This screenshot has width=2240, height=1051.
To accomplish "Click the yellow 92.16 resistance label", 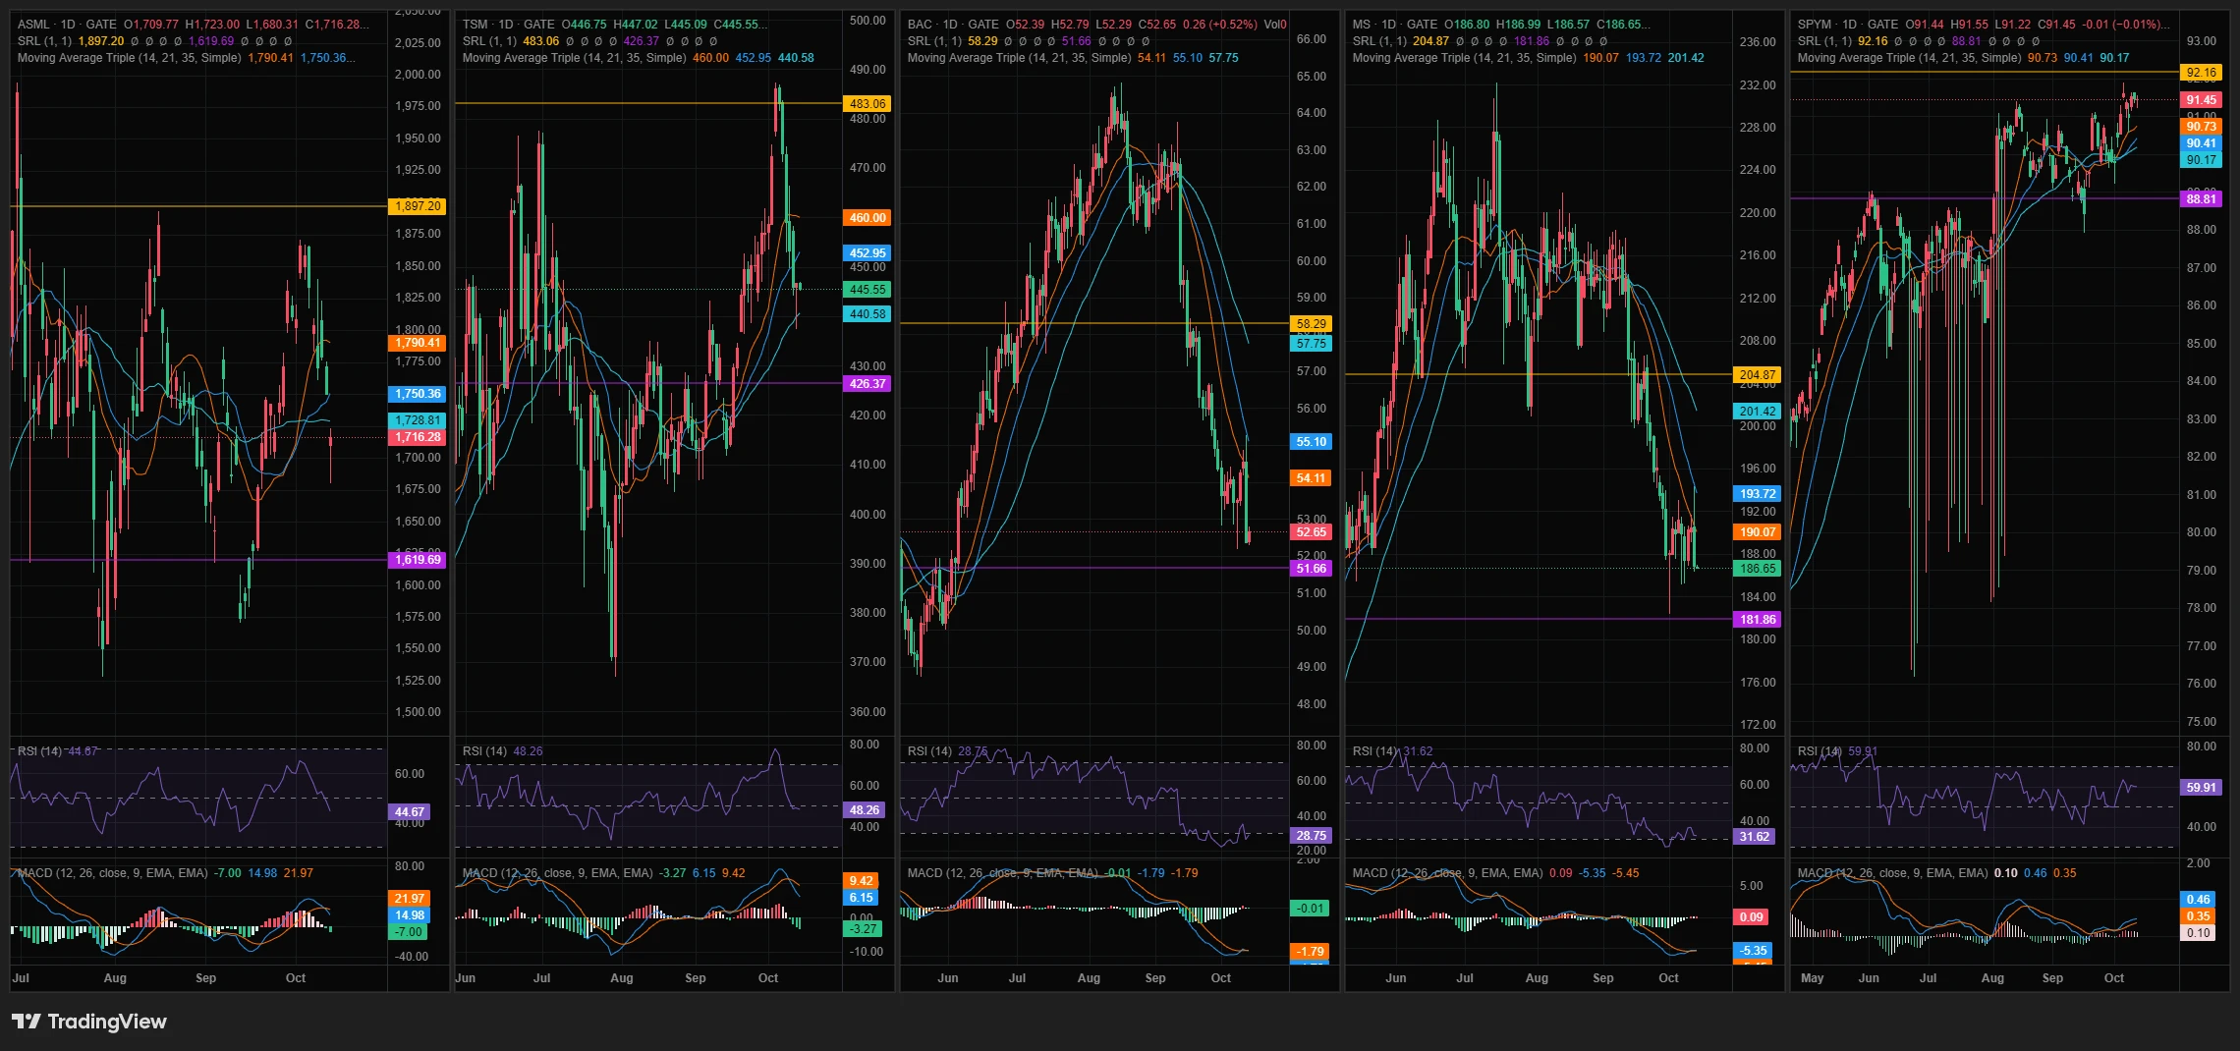I will pos(2202,73).
